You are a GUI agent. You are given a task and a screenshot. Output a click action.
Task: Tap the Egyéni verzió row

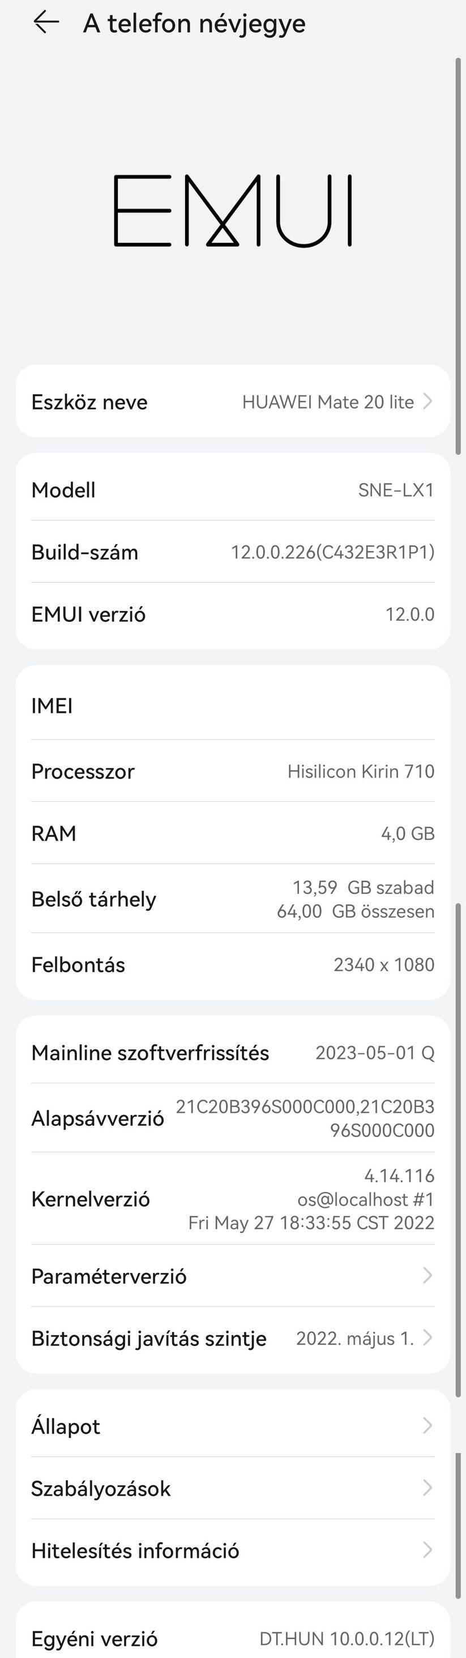click(232, 1638)
